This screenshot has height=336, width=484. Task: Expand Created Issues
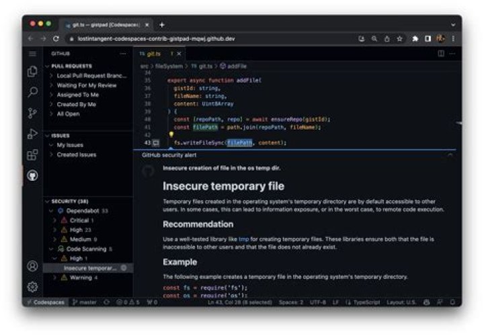(52, 155)
